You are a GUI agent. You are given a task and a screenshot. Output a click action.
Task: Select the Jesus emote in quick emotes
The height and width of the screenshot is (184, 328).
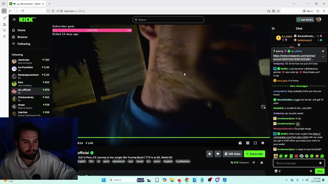276,156
